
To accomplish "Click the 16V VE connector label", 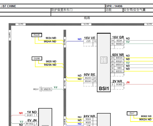I will (90, 38).
